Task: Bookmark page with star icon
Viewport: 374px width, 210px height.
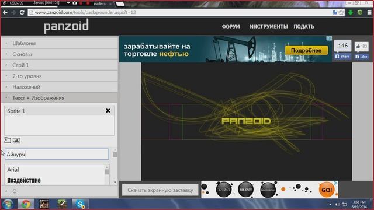Action: (x=341, y=12)
